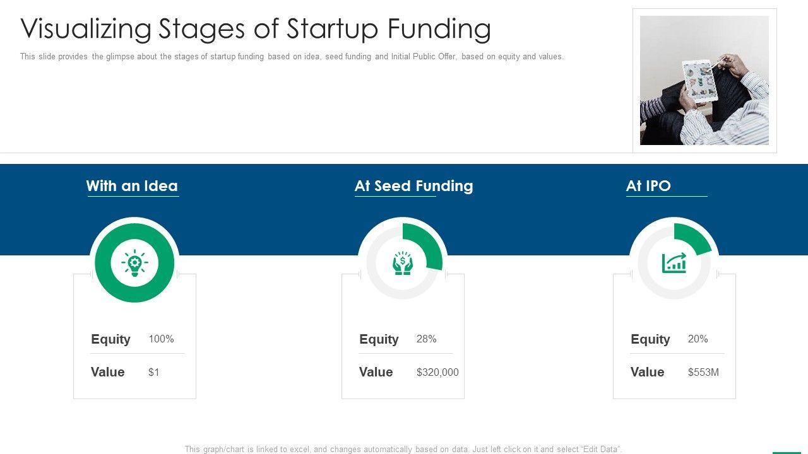Select the $320,000 value text
The width and height of the screenshot is (808, 454).
coord(437,372)
